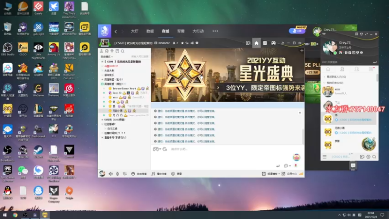389x219 pixels.
Task: Open the chat bubble dropdown near send
Action: (287, 165)
